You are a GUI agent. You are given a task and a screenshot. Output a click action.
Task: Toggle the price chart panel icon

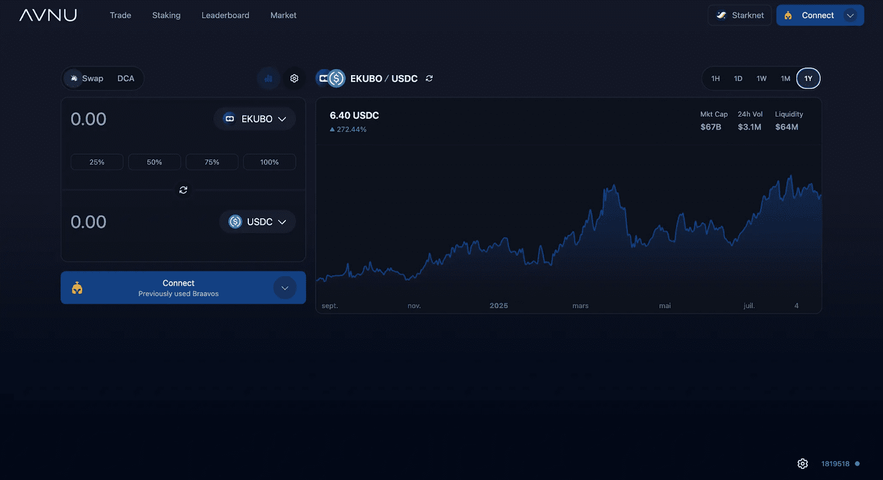[268, 78]
